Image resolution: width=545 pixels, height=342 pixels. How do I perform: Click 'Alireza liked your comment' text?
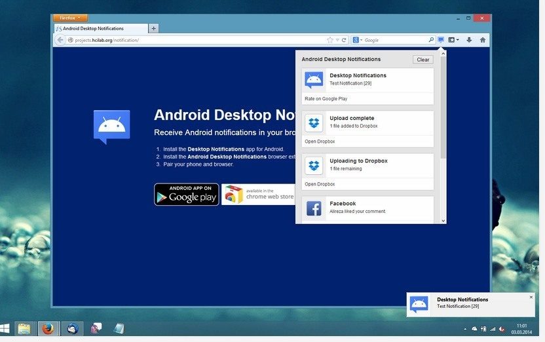[357, 212]
